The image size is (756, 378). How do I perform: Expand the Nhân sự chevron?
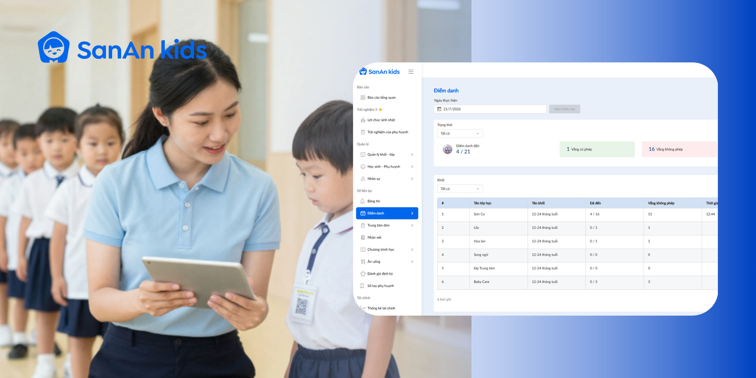point(412,179)
